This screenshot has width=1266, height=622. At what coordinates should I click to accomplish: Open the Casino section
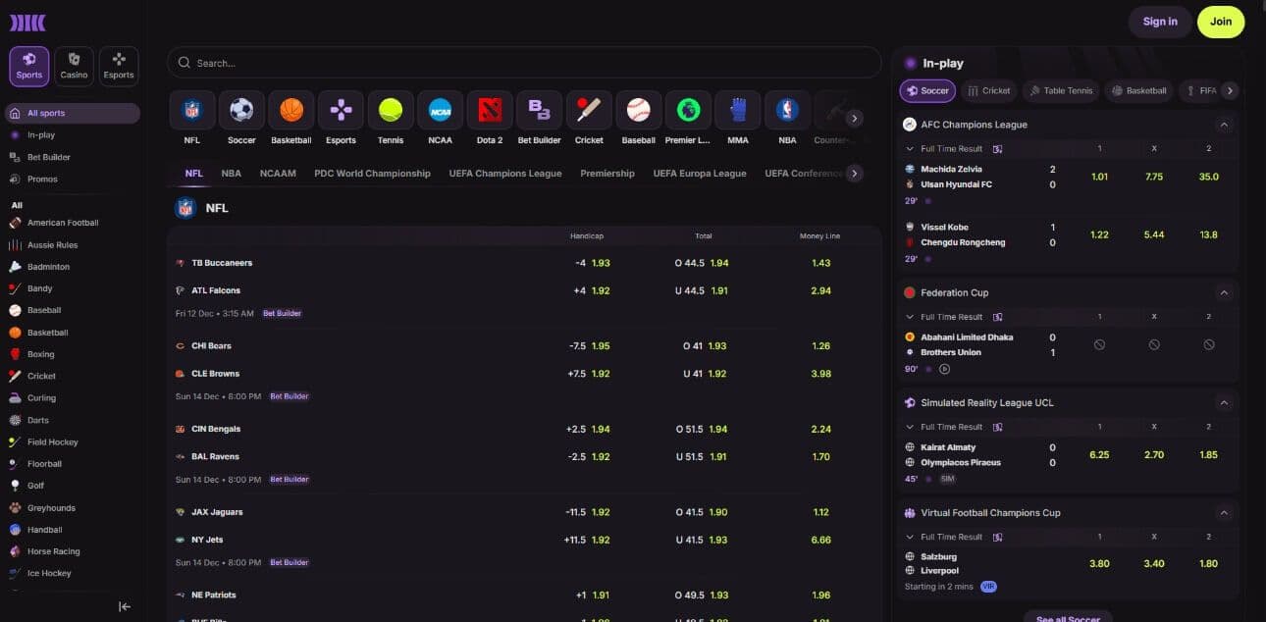pos(74,65)
